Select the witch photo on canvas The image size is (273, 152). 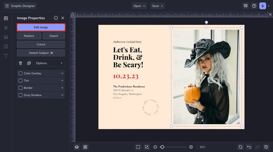point(206,77)
